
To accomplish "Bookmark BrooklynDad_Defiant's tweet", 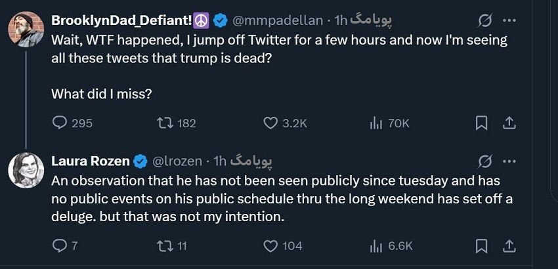I will (x=481, y=123).
